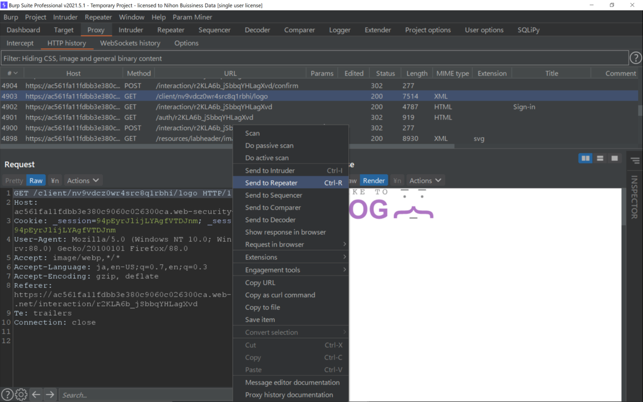Sort history by Method header
Screen dimensions: 643x402
coord(139,73)
